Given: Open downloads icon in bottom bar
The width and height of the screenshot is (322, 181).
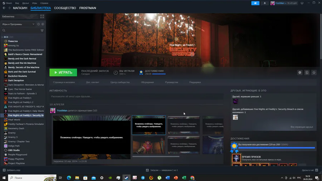Looking at the screenshot, I should [147, 170].
